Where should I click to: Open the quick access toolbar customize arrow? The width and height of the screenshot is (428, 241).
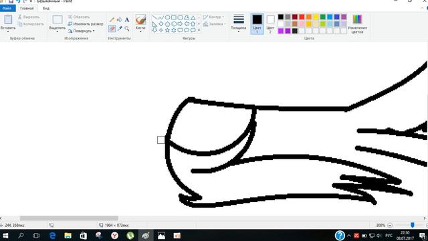31,1
